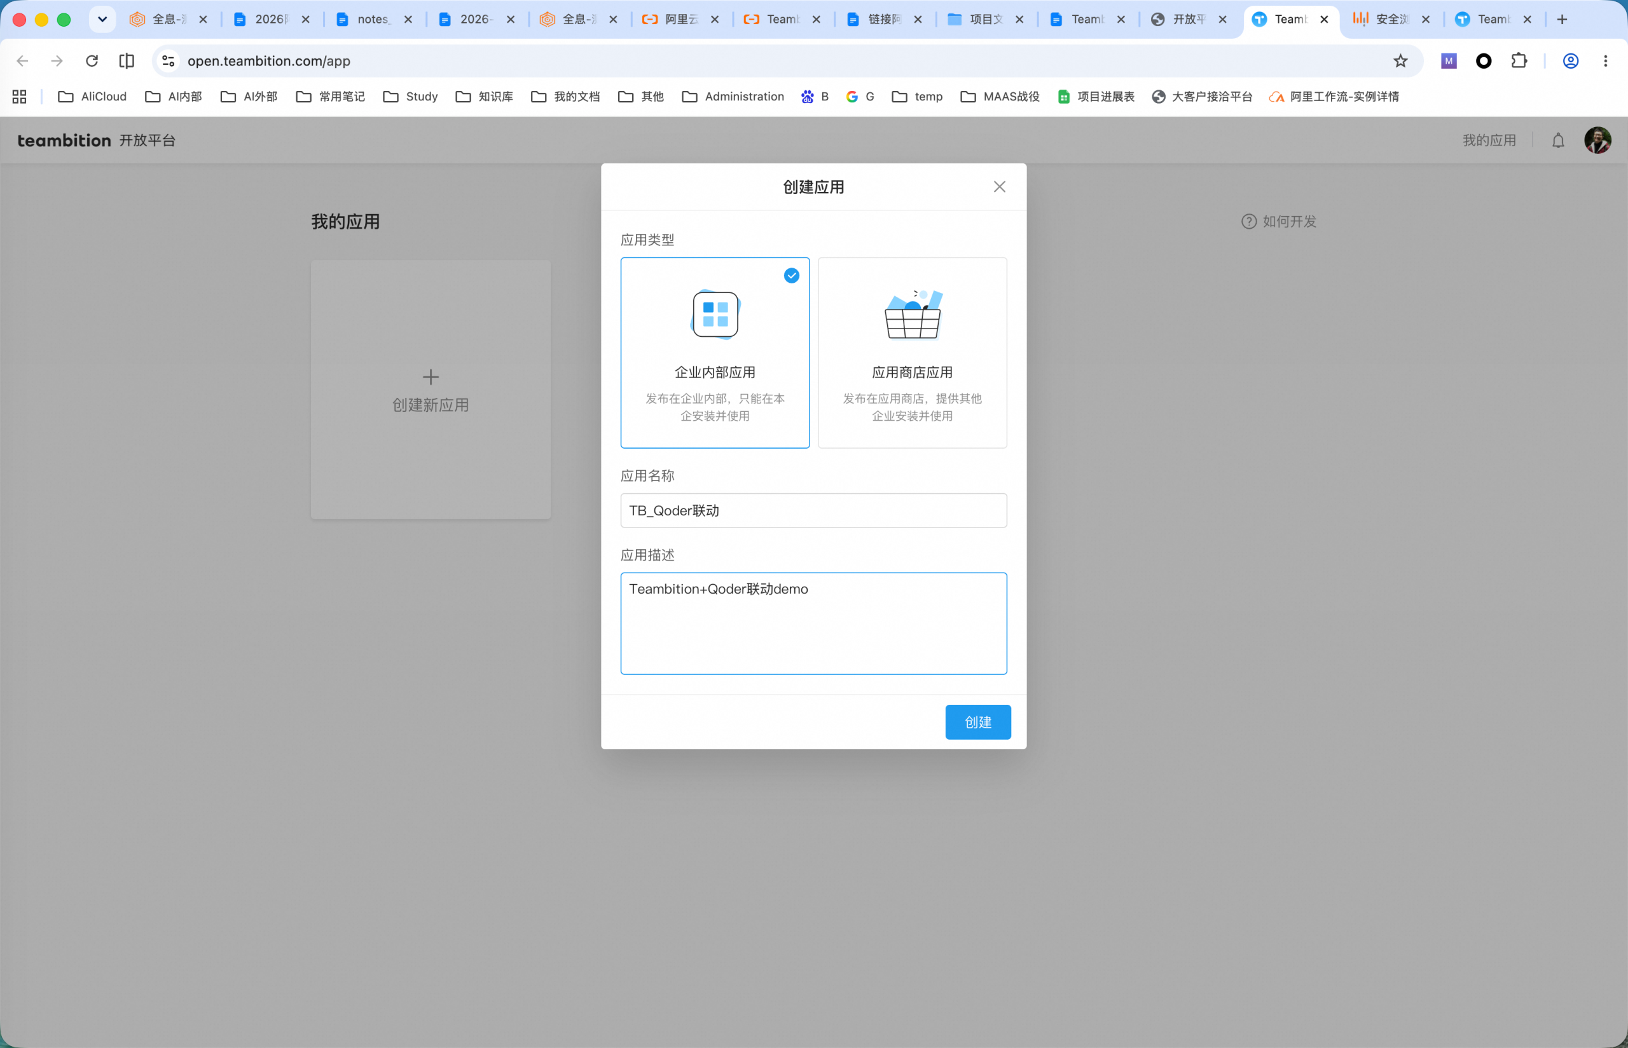This screenshot has height=1048, width=1628.
Task: View site information icon in address bar
Action: (168, 61)
